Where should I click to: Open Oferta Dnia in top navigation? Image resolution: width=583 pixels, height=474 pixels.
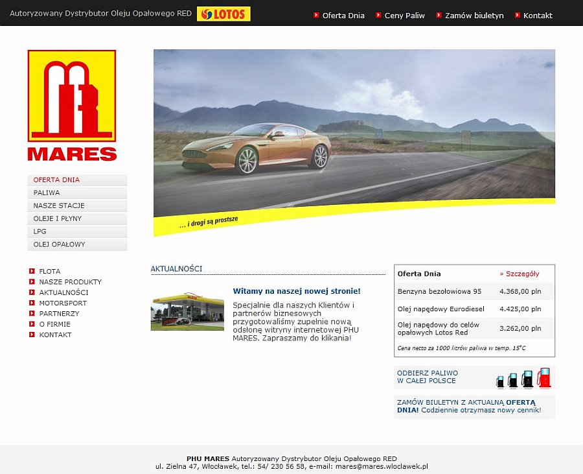343,16
